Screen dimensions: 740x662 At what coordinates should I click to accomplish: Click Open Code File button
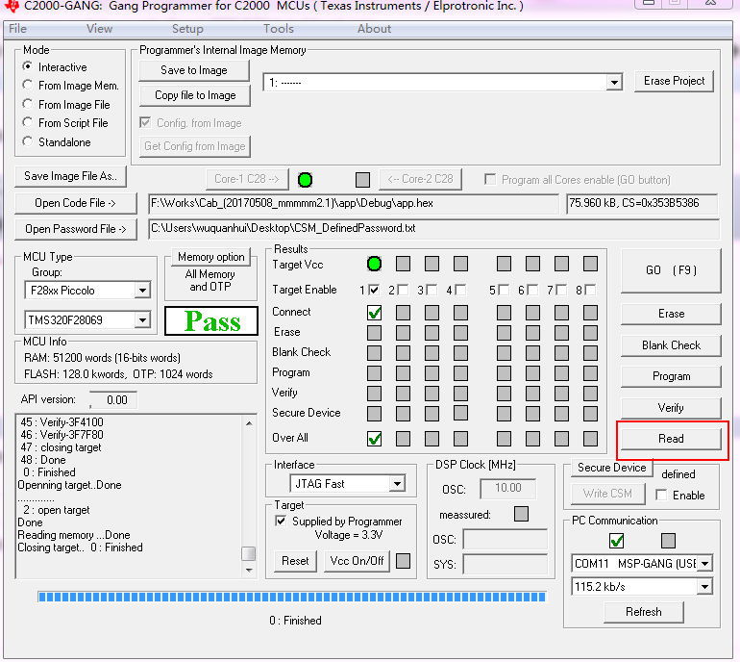point(76,203)
